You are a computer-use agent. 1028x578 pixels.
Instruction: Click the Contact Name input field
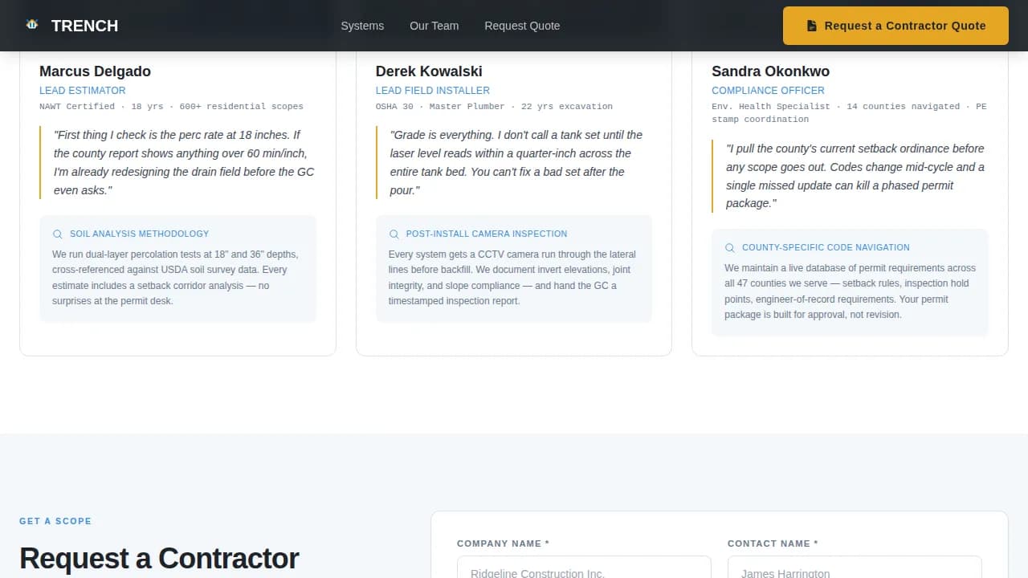pos(854,572)
